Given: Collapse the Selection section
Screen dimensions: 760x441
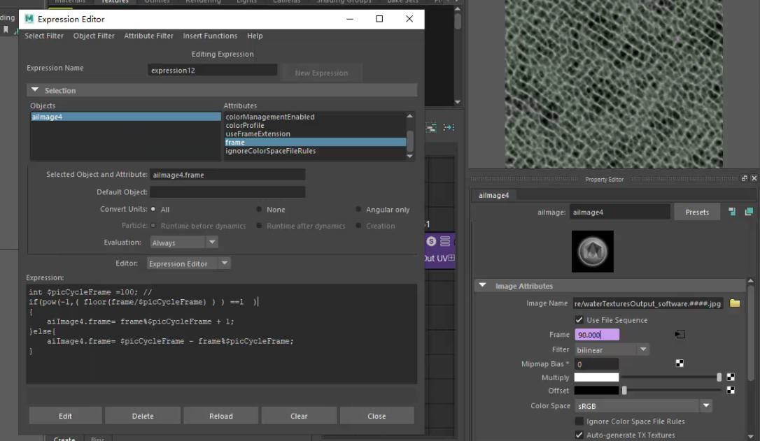Looking at the screenshot, I should (35, 90).
